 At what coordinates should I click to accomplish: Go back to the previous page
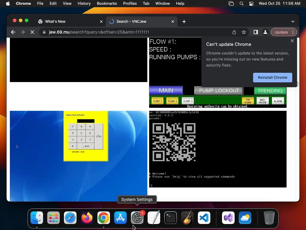coord(13,32)
